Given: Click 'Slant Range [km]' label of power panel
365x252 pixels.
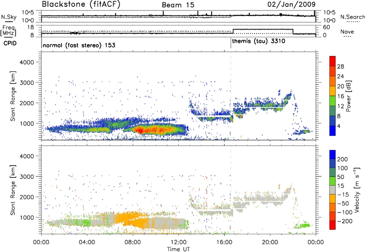Looking at the screenshot, I should pyautogui.click(x=13, y=96).
